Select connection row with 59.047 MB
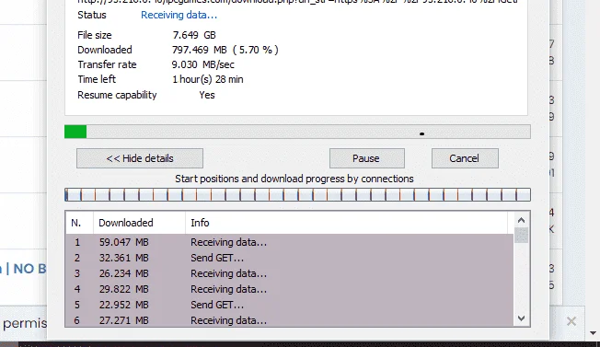The image size is (600, 347). point(289,242)
